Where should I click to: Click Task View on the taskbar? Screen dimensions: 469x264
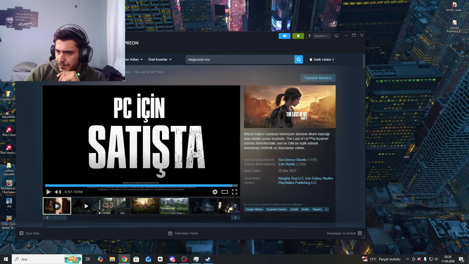(x=88, y=259)
